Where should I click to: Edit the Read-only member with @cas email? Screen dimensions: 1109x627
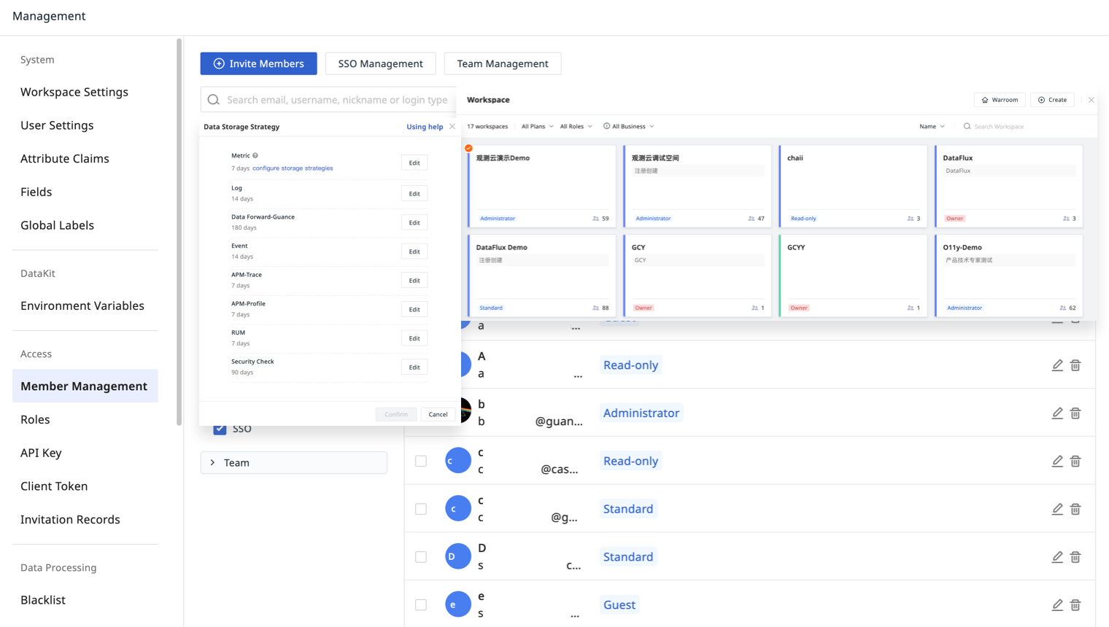pyautogui.click(x=1057, y=462)
